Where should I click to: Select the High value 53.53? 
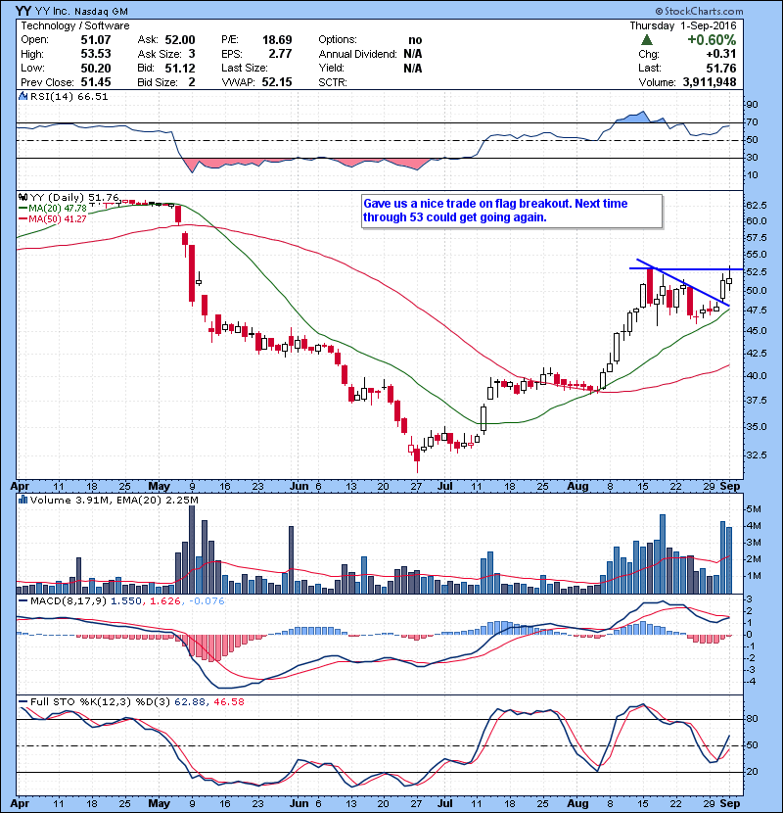96,54
